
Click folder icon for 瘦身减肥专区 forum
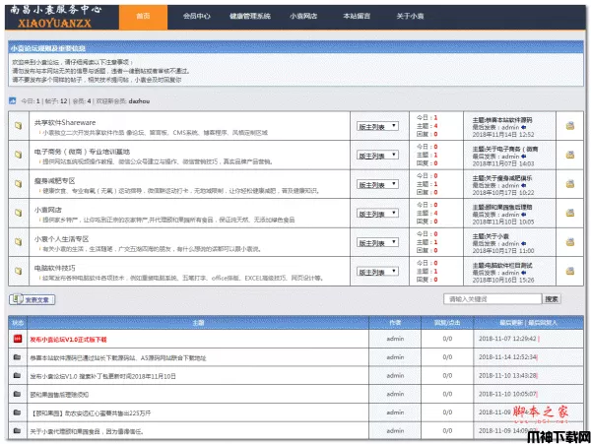18,183
